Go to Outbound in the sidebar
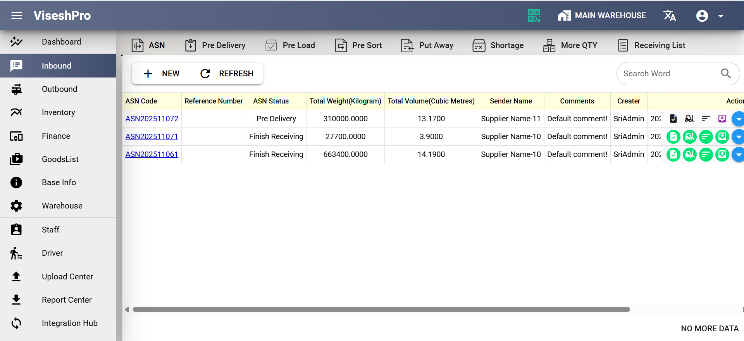Screen dimensions: 744x341 pos(59,89)
